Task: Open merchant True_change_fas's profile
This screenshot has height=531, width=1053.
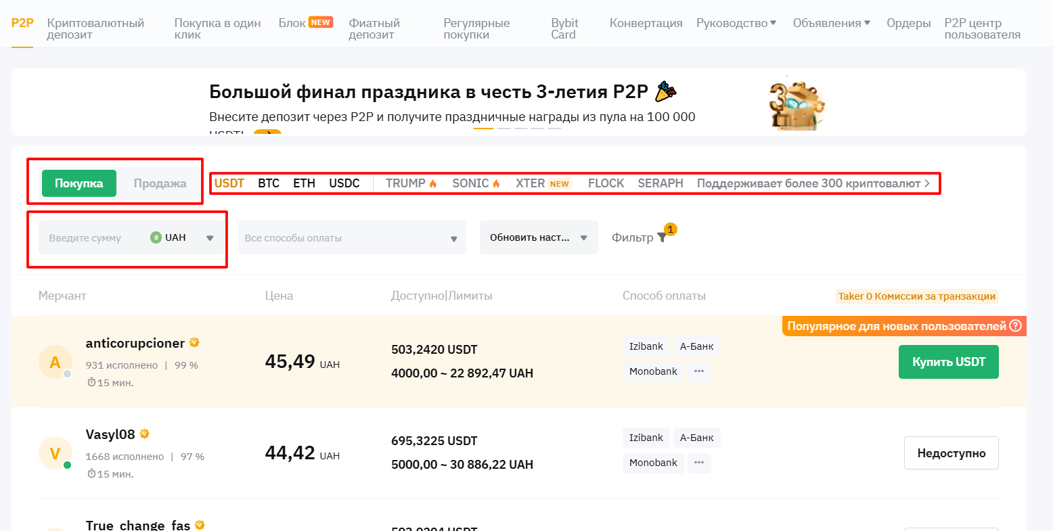Action: (138, 526)
